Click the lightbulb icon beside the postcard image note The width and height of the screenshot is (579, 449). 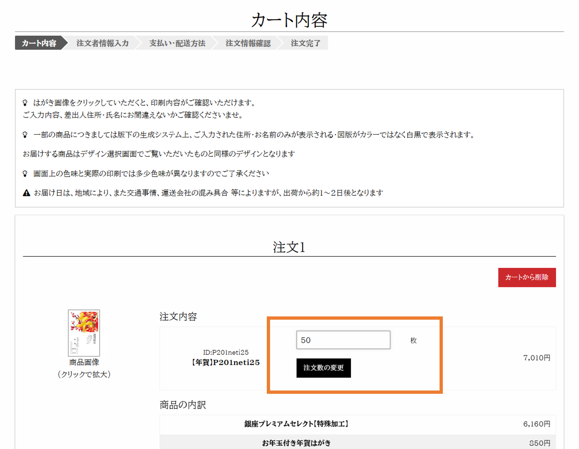pyautogui.click(x=25, y=103)
